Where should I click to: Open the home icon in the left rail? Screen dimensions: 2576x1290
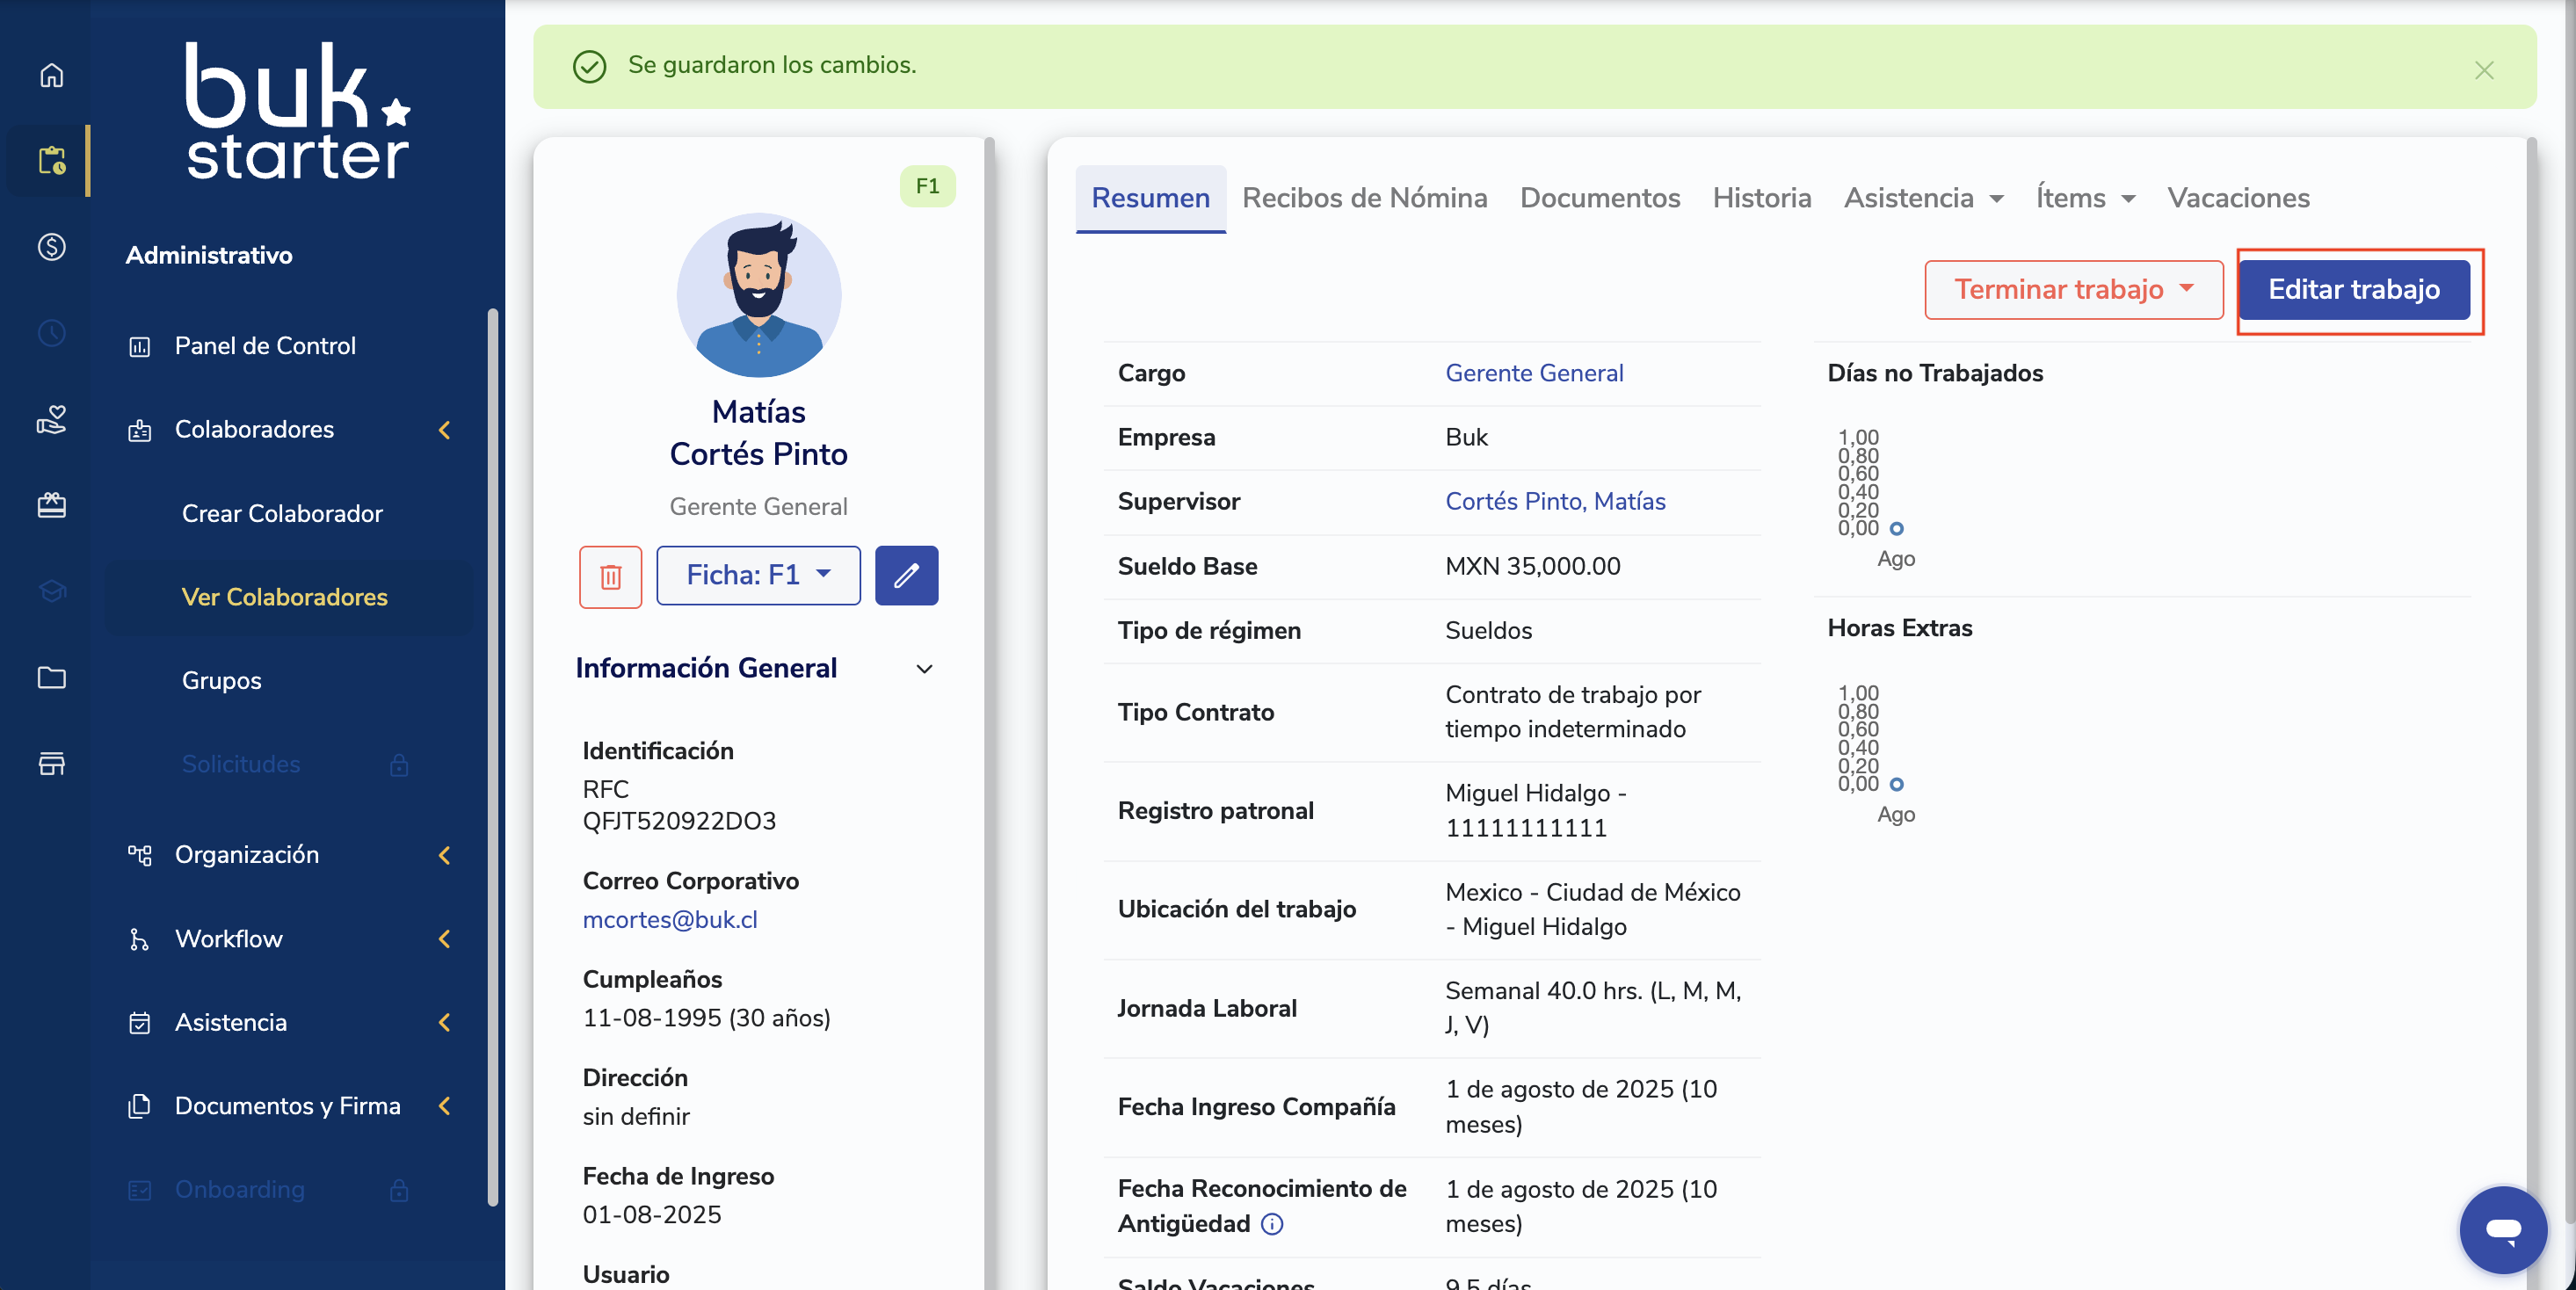[51, 75]
